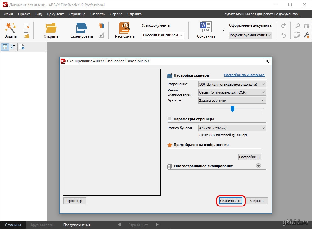The height and width of the screenshot is (229, 312).
Task: Open the Сервис menu
Action: [116, 14]
